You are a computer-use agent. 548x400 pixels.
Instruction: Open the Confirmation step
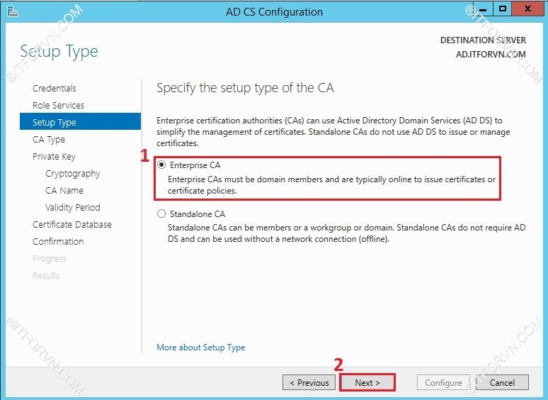(58, 242)
